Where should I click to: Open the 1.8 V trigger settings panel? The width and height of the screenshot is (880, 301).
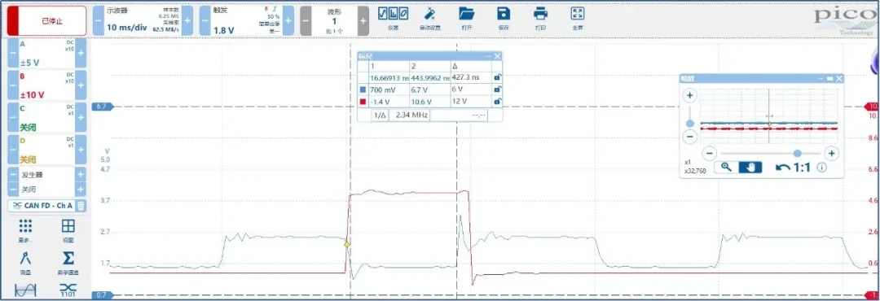(246, 20)
